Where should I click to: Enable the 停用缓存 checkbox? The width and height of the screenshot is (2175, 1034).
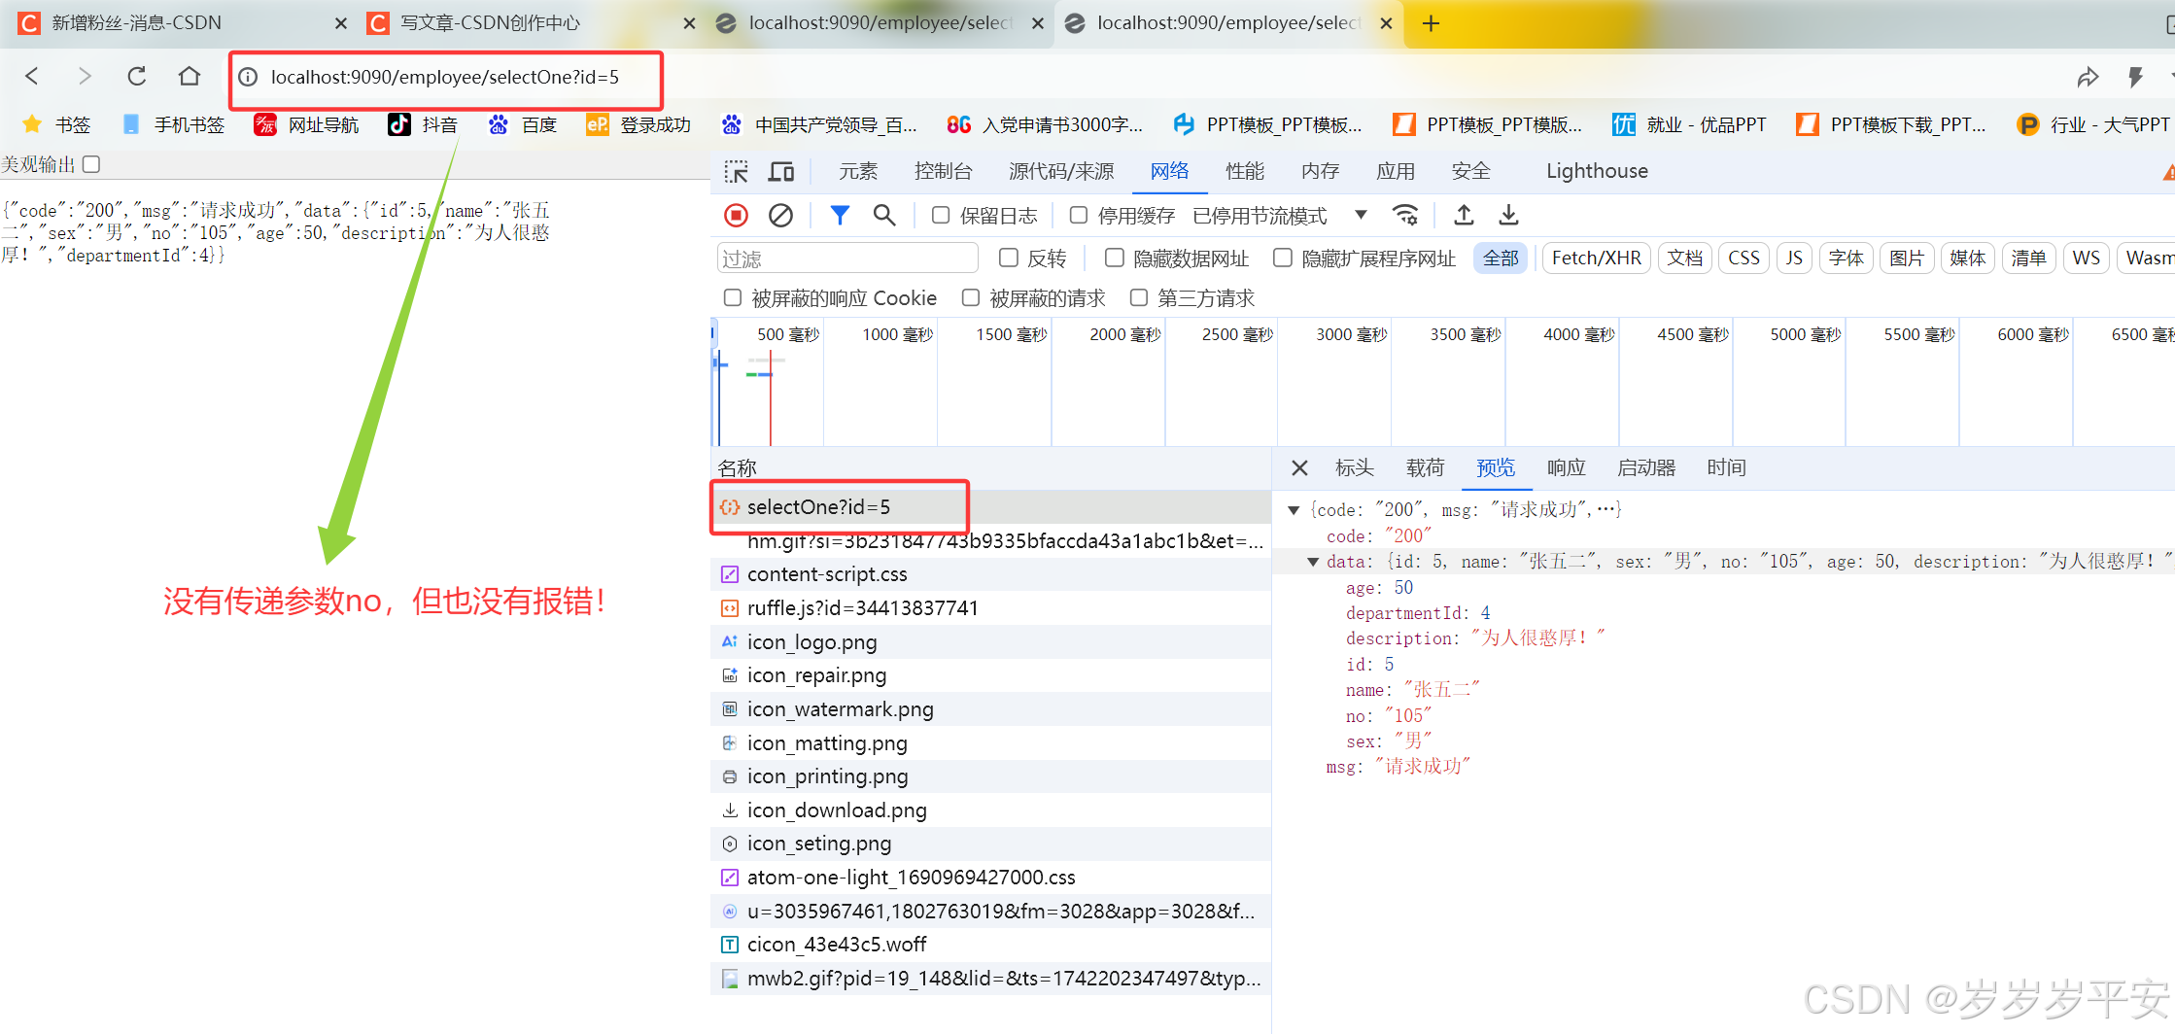coord(1079,215)
